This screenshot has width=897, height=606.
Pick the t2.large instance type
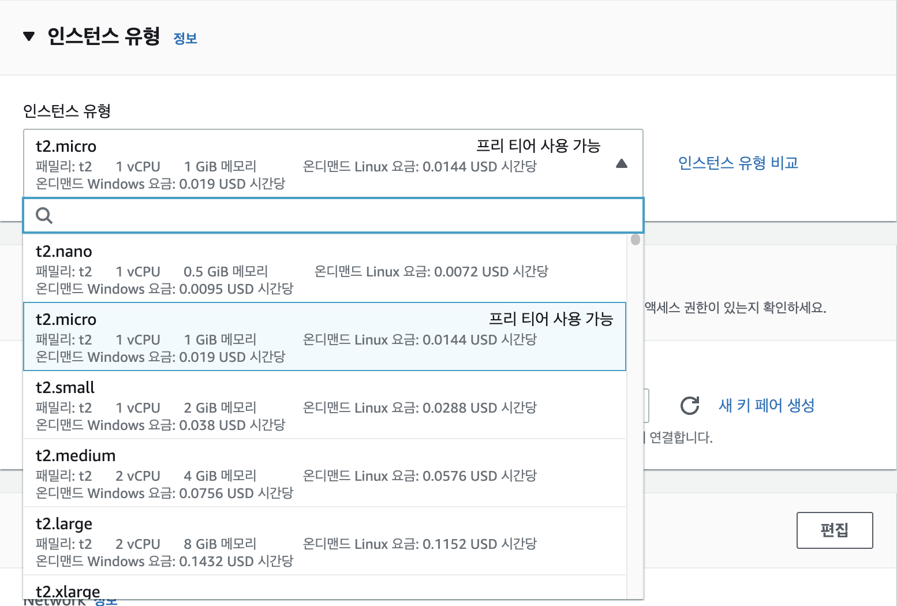(x=324, y=541)
